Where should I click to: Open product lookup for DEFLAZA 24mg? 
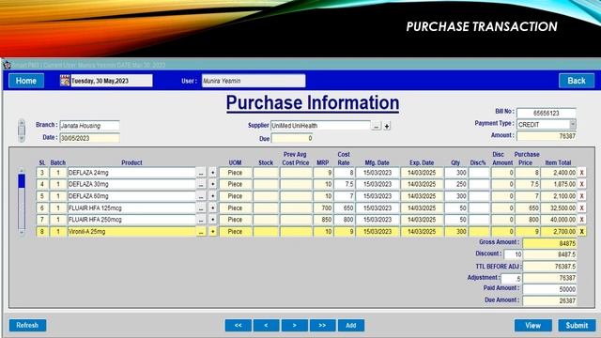tap(201, 173)
